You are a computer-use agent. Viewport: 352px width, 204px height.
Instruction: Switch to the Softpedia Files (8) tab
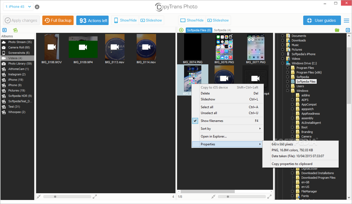pyautogui.click(x=199, y=30)
